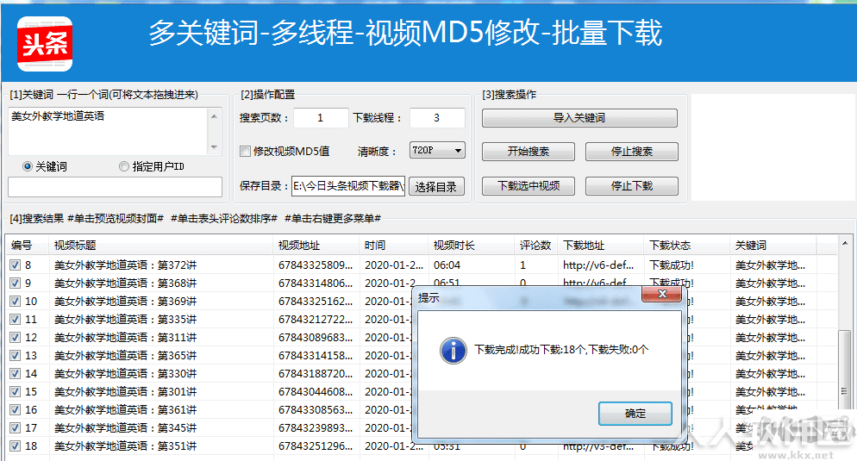Uncheck the checkbox for row 17
The width and height of the screenshot is (857, 461).
pos(15,427)
